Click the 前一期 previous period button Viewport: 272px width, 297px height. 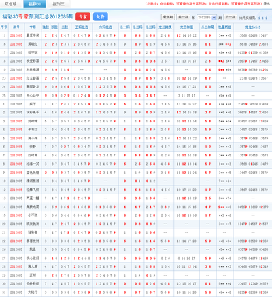pyautogui.click(x=183, y=17)
